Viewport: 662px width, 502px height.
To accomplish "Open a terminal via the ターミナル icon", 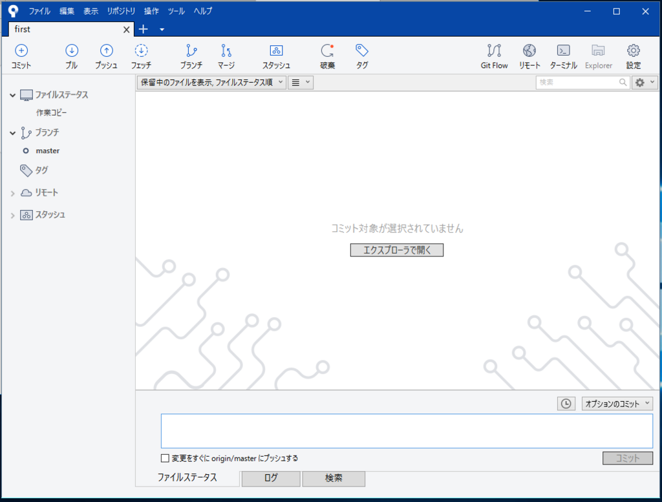I will click(563, 56).
